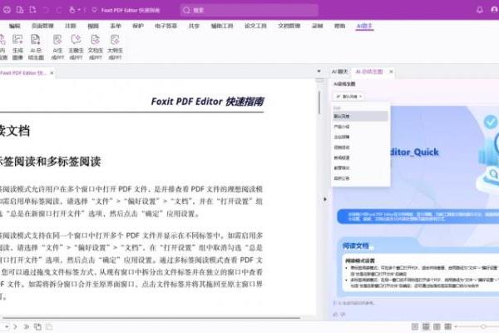Viewport: 499px width, 333px height.
Task: Click the document's horizontal scrollbar
Action: click(x=151, y=318)
